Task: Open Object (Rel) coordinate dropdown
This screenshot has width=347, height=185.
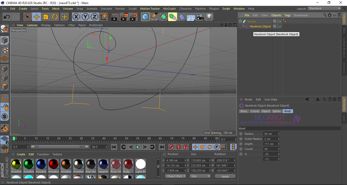Action: 176,176
